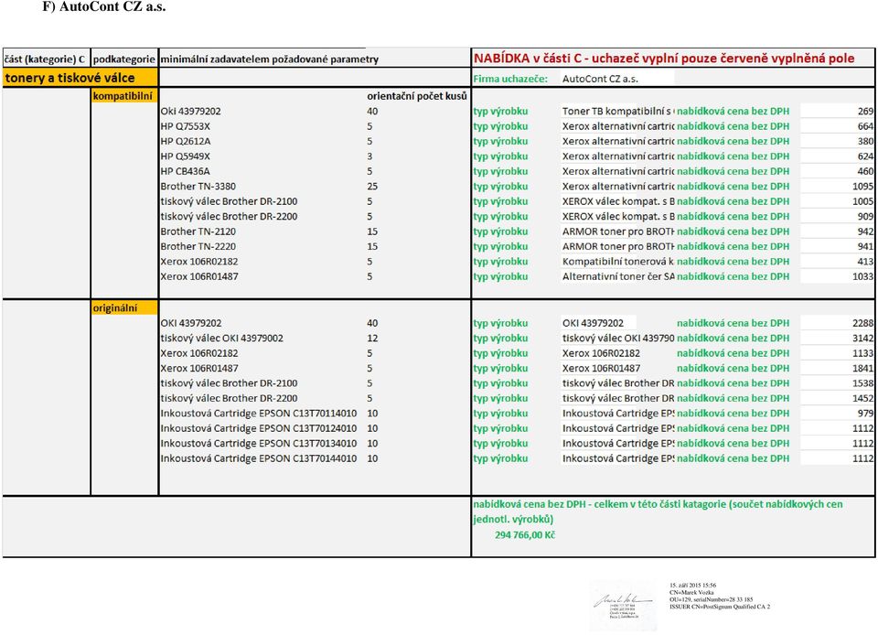
Task: Select the ARMOR toner cell in Brother TN-2120 row
Action: pos(618,231)
